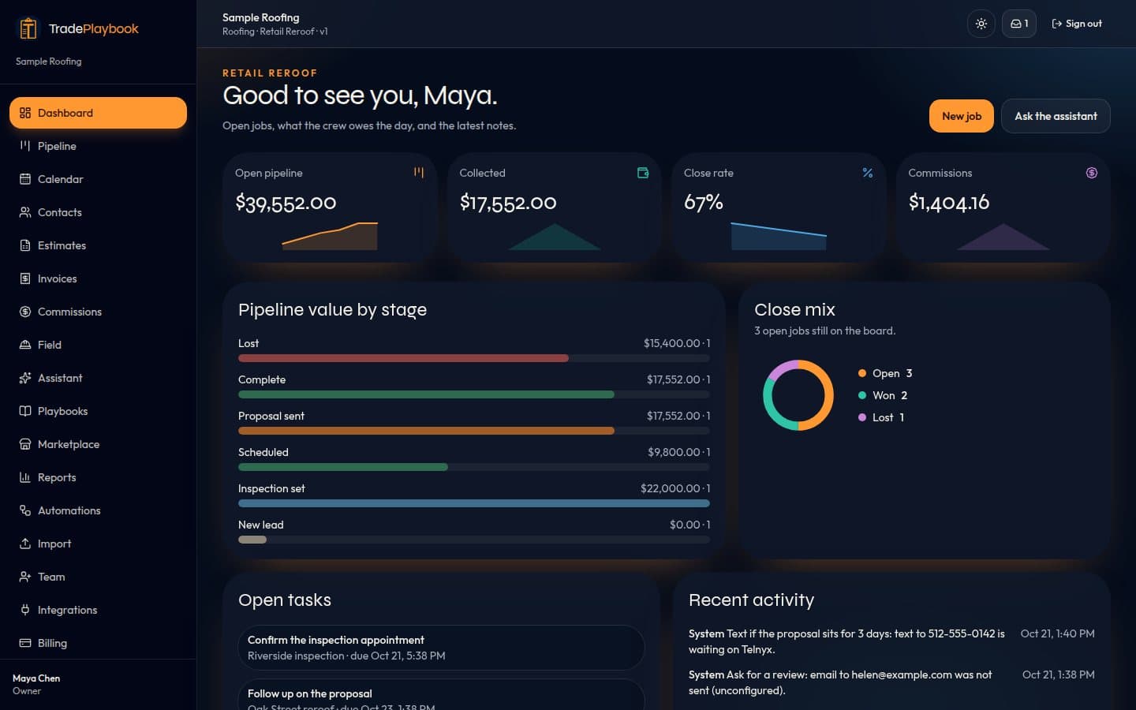Image resolution: width=1136 pixels, height=710 pixels.
Task: Click the Playbooks book icon
Action: pos(25,411)
